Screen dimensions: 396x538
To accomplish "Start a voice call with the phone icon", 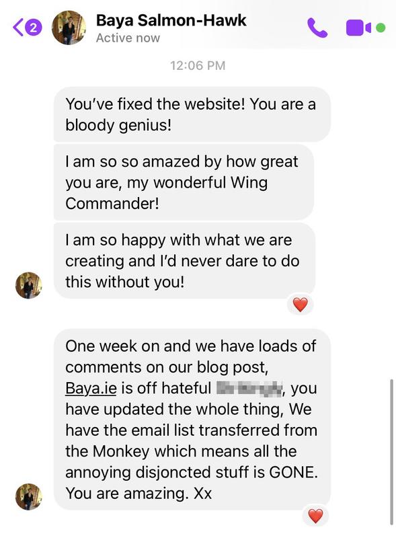I will point(317,28).
